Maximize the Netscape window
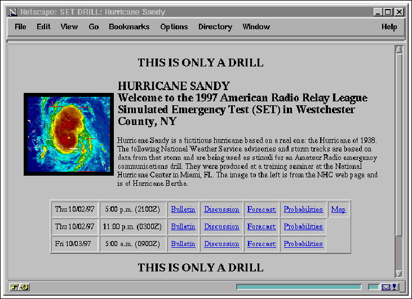 pyautogui.click(x=388, y=12)
